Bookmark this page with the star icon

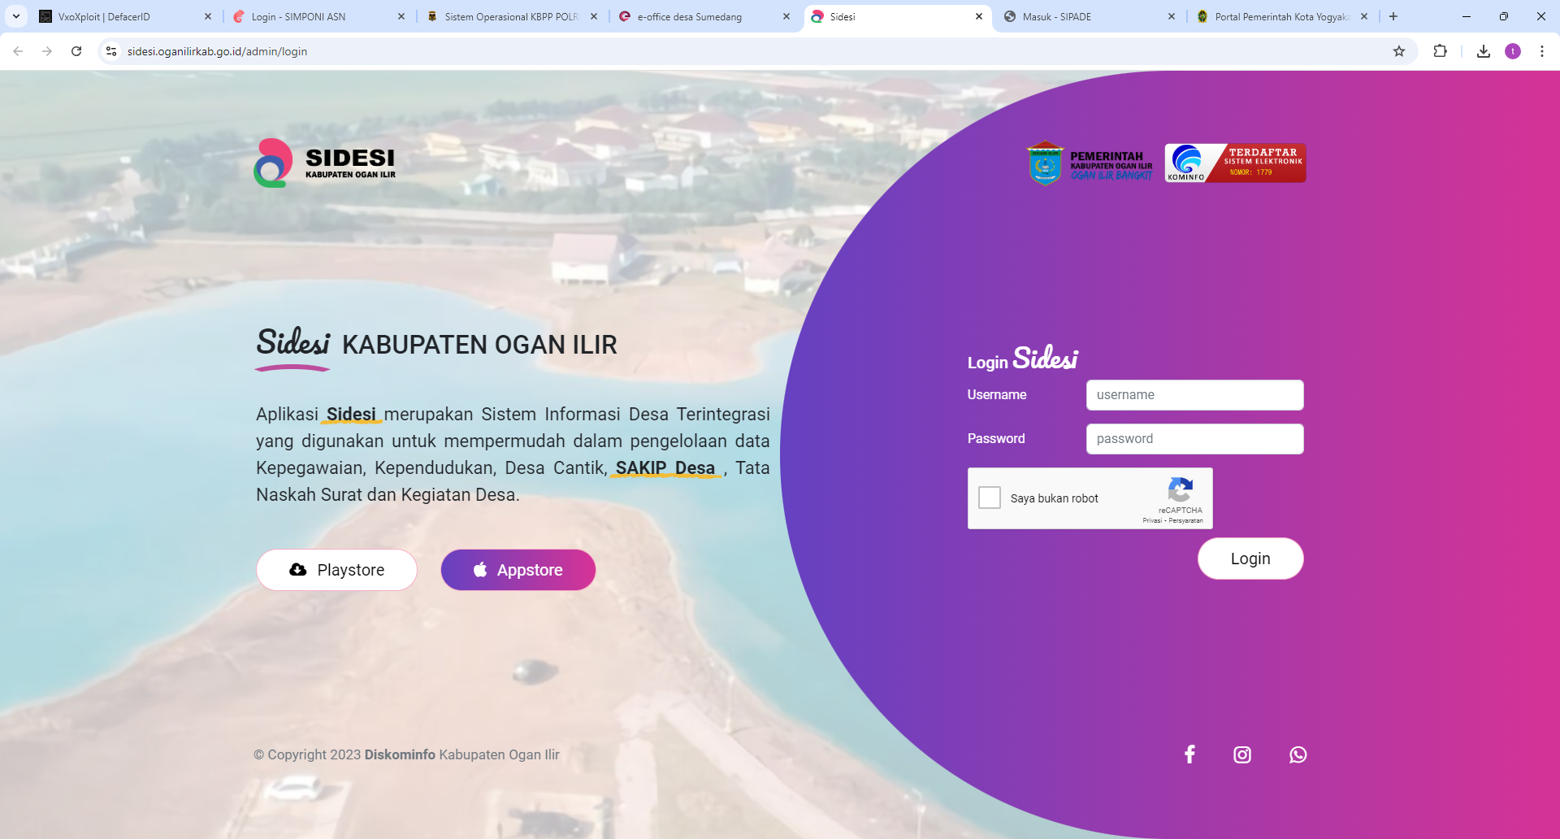(1399, 51)
